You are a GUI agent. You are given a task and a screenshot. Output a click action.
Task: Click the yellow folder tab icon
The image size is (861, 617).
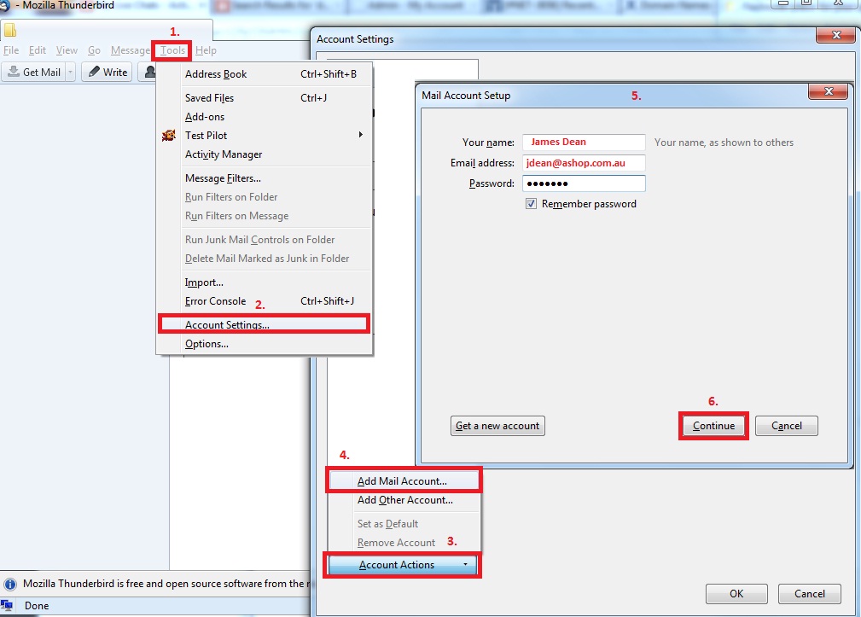click(10, 30)
